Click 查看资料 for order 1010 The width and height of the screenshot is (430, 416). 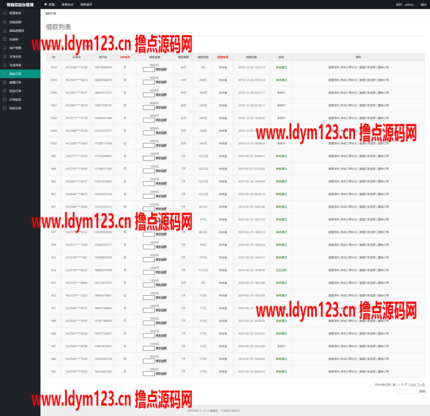point(333,67)
